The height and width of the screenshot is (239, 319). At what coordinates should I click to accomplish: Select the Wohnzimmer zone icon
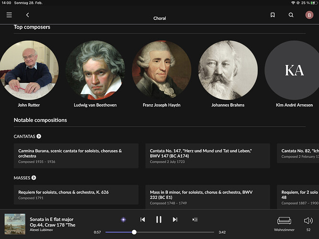coord(284,220)
